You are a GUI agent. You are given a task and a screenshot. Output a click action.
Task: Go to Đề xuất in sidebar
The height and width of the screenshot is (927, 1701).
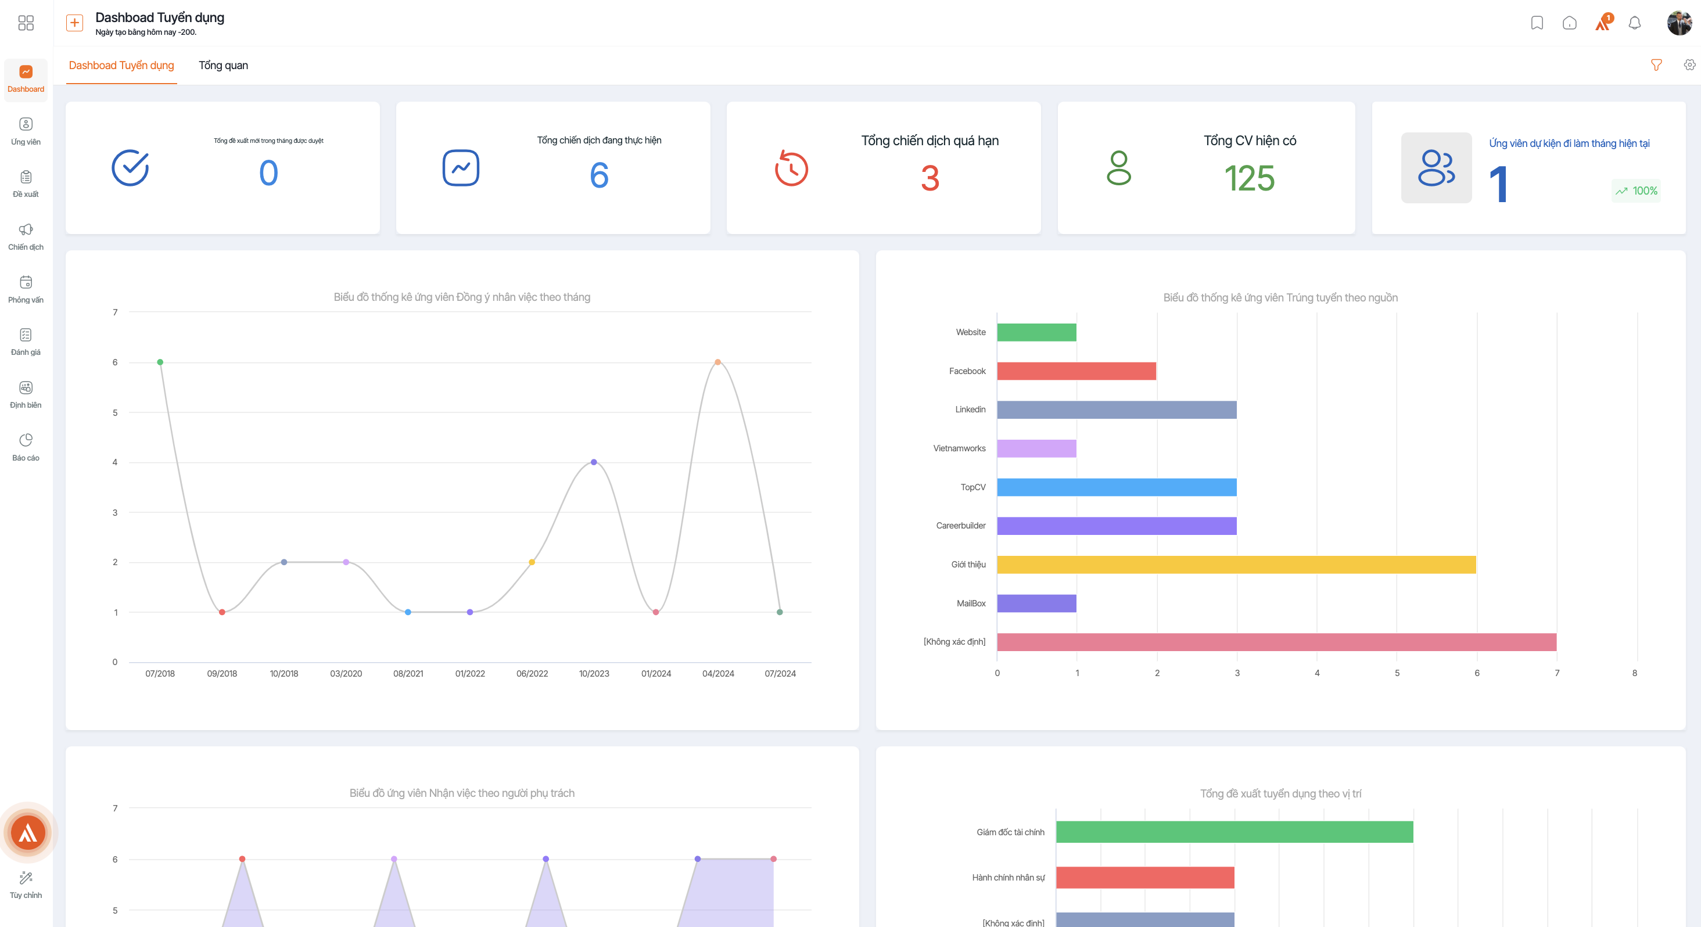26,184
